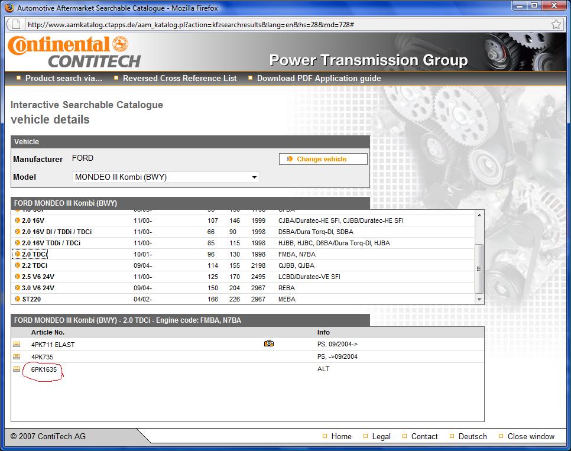Click the camera icon for 4PK711 ELAST
This screenshot has width=571, height=451.
coord(269,343)
